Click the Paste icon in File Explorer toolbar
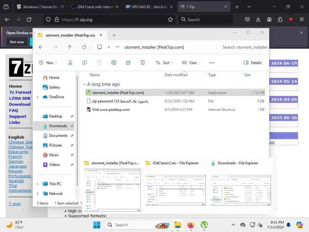 tap(99, 63)
